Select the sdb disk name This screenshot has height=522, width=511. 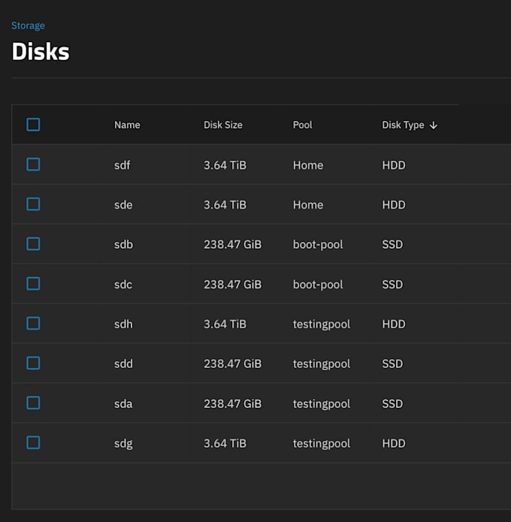click(123, 245)
